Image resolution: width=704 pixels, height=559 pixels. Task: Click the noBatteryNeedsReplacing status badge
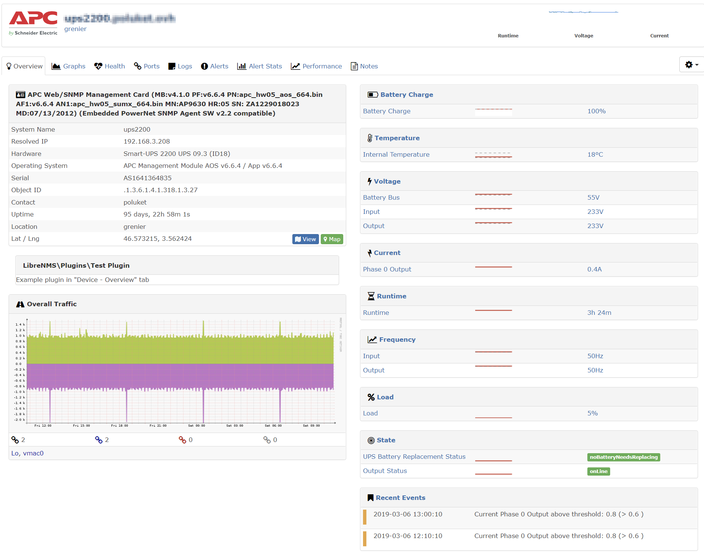(624, 457)
